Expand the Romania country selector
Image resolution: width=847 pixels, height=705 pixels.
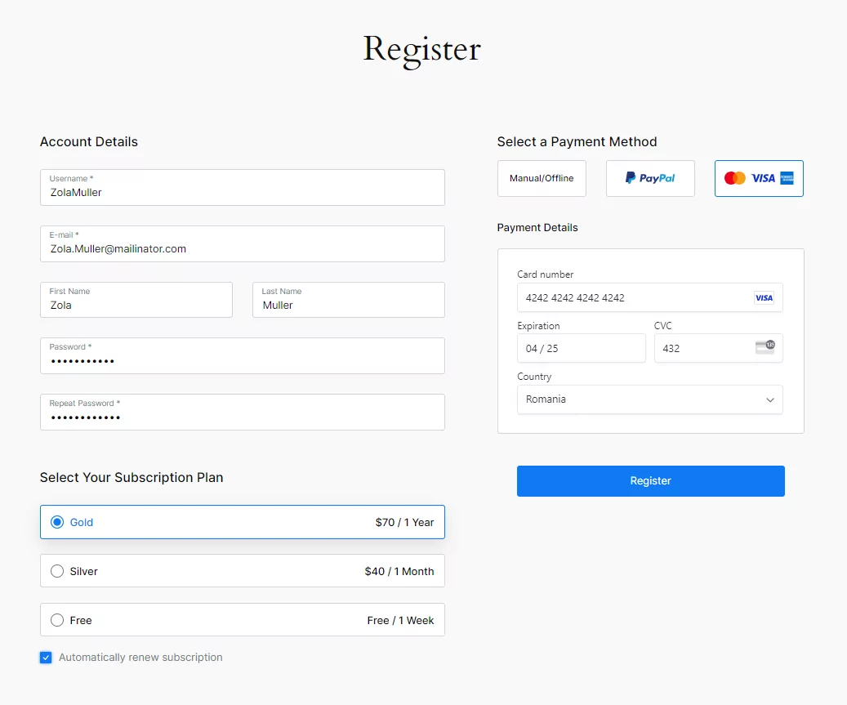tap(769, 399)
